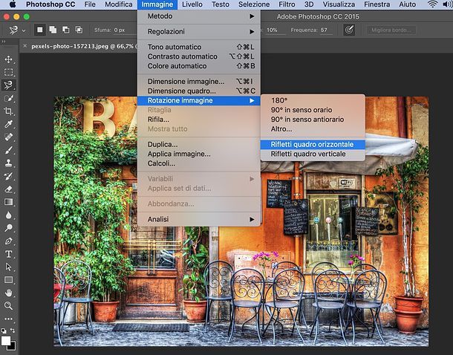Select the Dodge tool
Screen dimensions: 453x355
(8, 227)
